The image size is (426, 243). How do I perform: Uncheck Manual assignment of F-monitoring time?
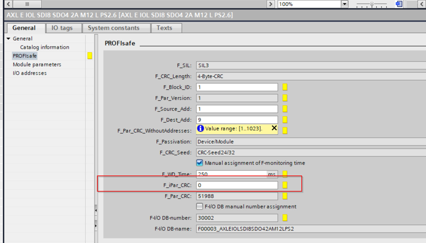[200, 163]
